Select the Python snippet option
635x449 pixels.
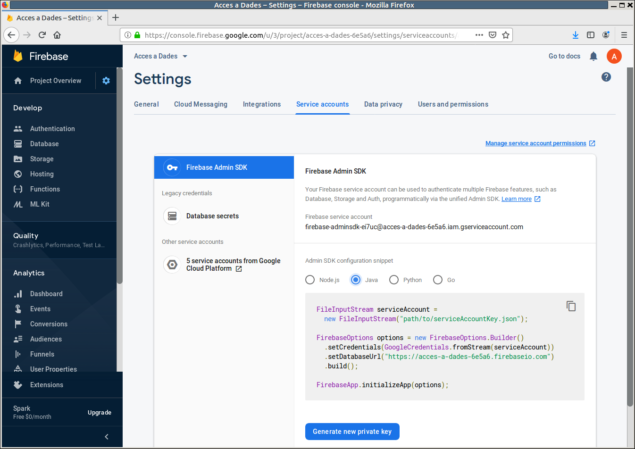(x=394, y=280)
